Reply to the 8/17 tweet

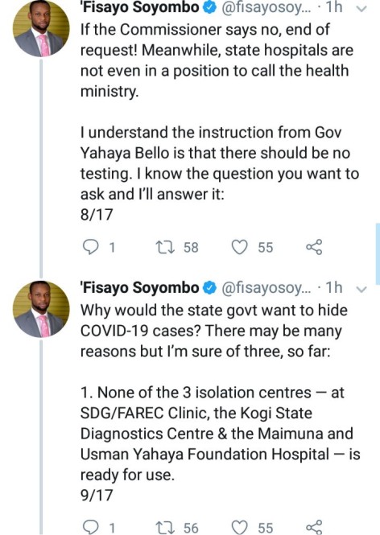pyautogui.click(x=91, y=247)
